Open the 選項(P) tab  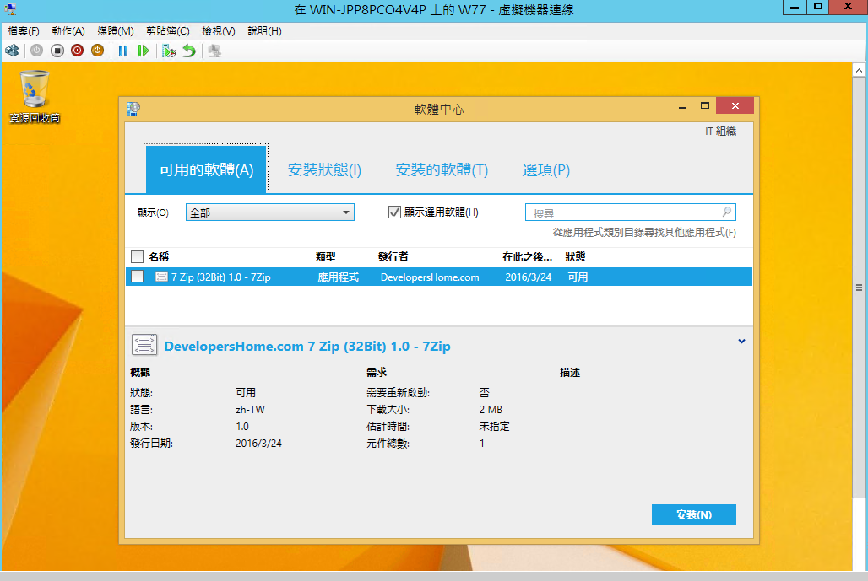(x=545, y=169)
